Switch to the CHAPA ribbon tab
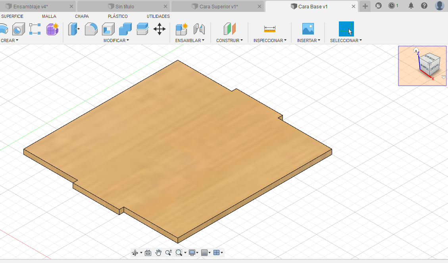 click(82, 16)
